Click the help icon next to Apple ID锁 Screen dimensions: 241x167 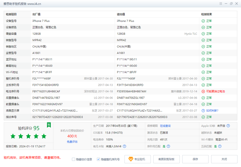(x=228, y=126)
